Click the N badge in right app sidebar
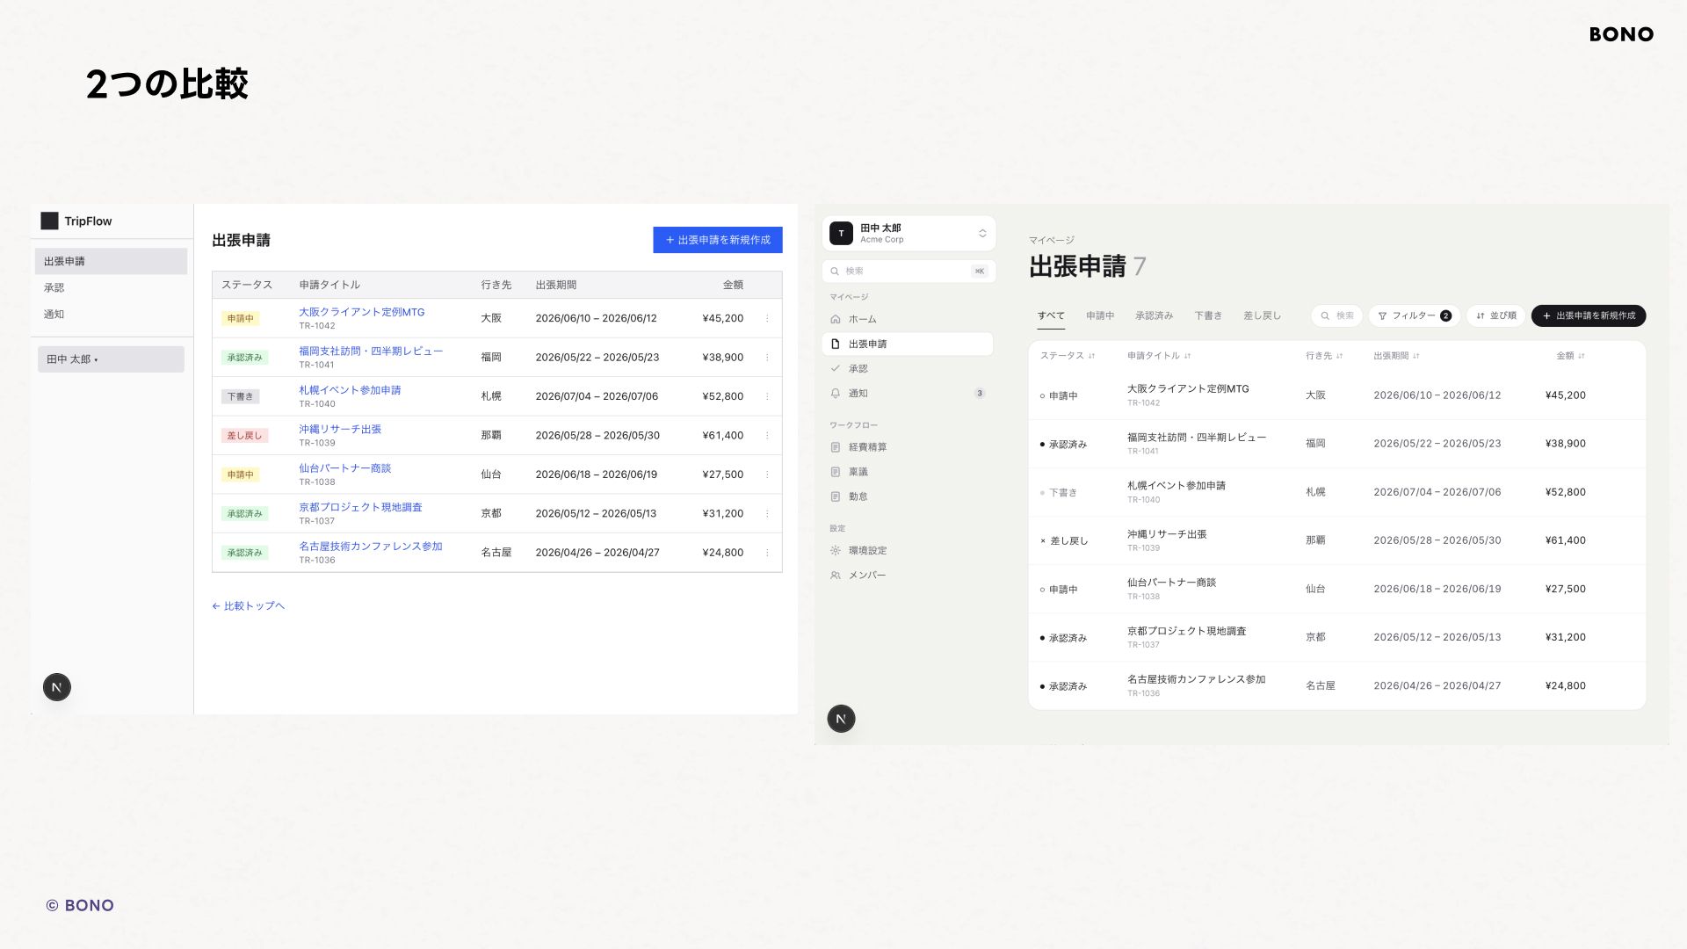The width and height of the screenshot is (1687, 949). click(x=841, y=719)
